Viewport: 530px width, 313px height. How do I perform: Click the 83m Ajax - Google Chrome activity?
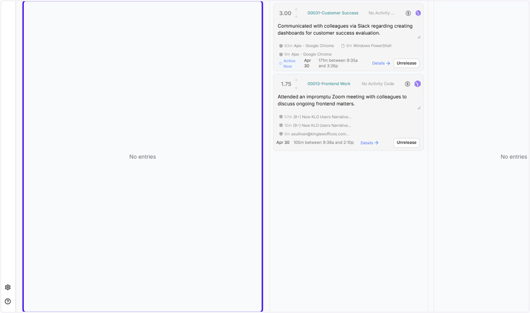pos(307,46)
